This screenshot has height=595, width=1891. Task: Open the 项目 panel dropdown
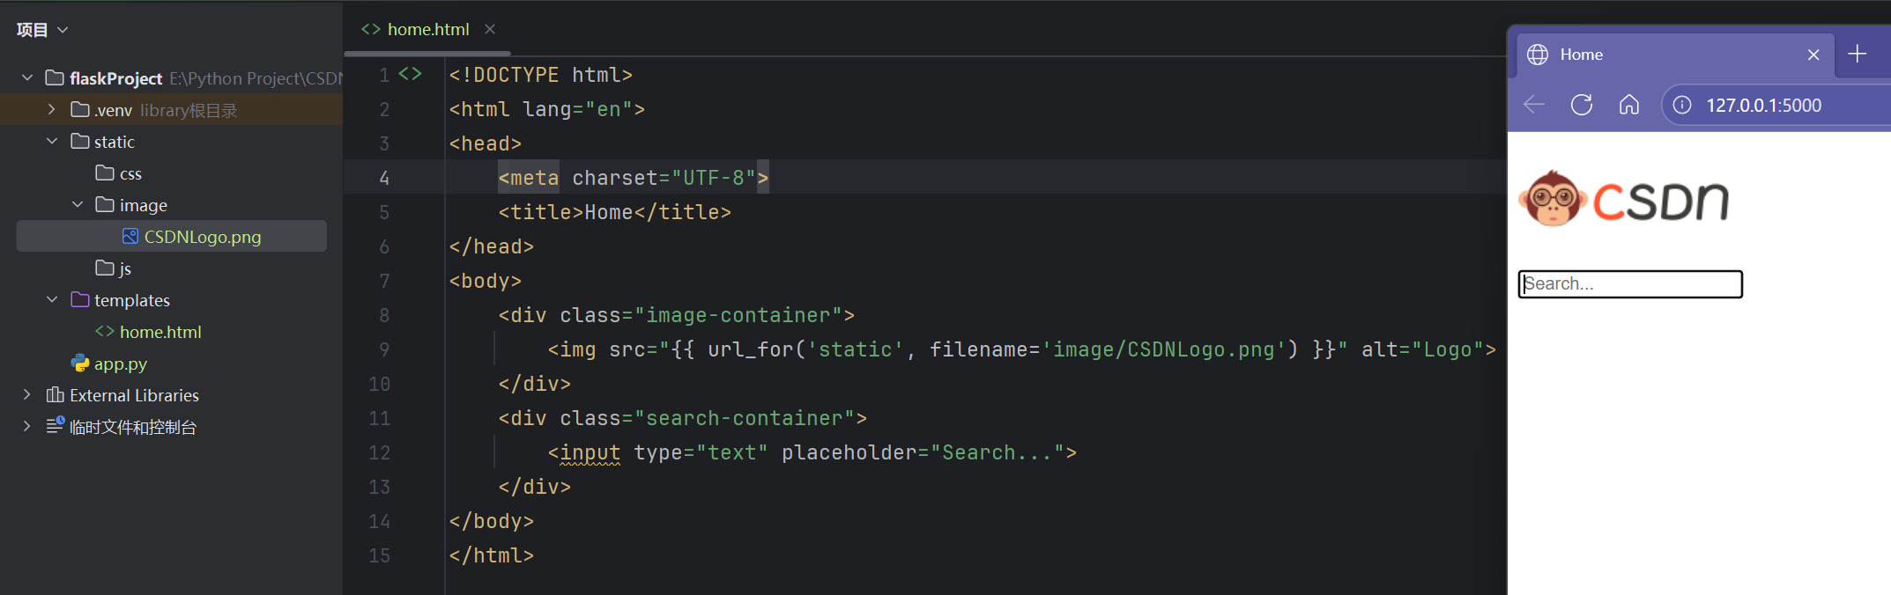42,30
